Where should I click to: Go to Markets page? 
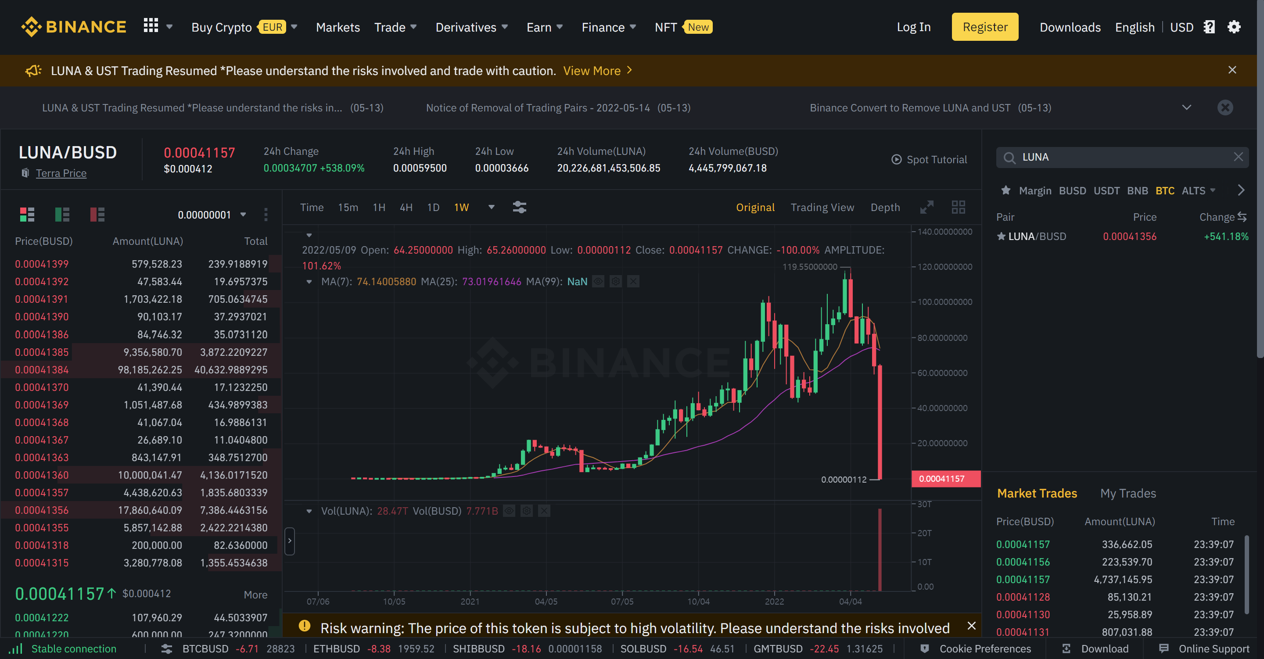tap(338, 27)
